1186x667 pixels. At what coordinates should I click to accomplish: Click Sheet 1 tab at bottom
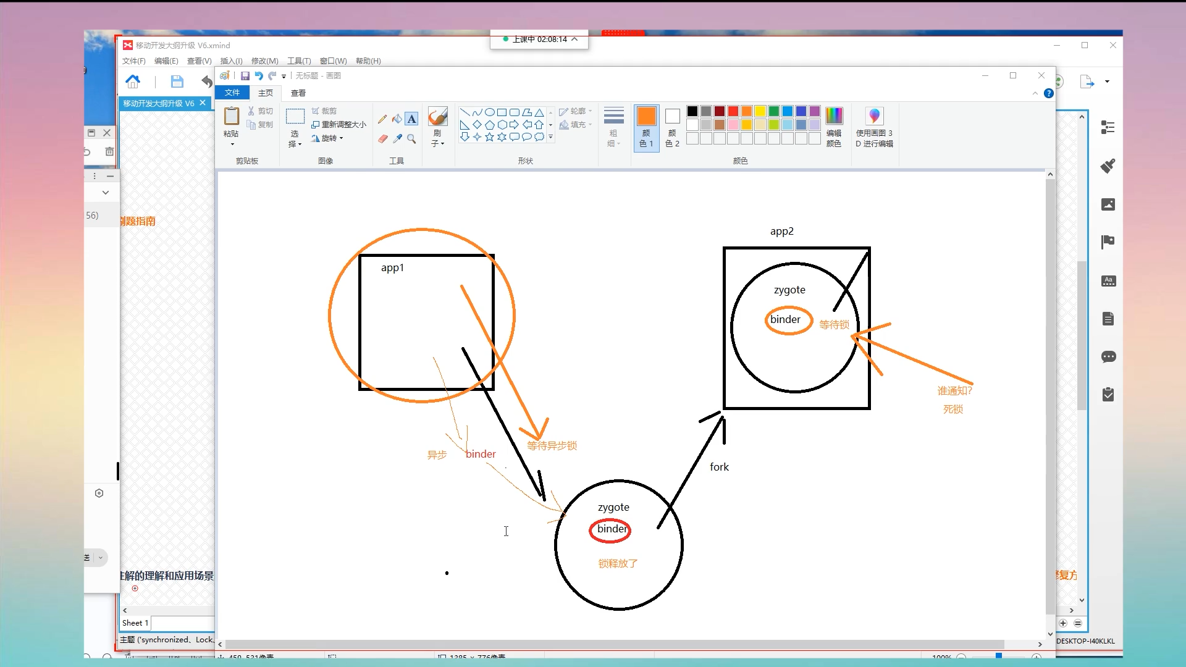coord(135,623)
